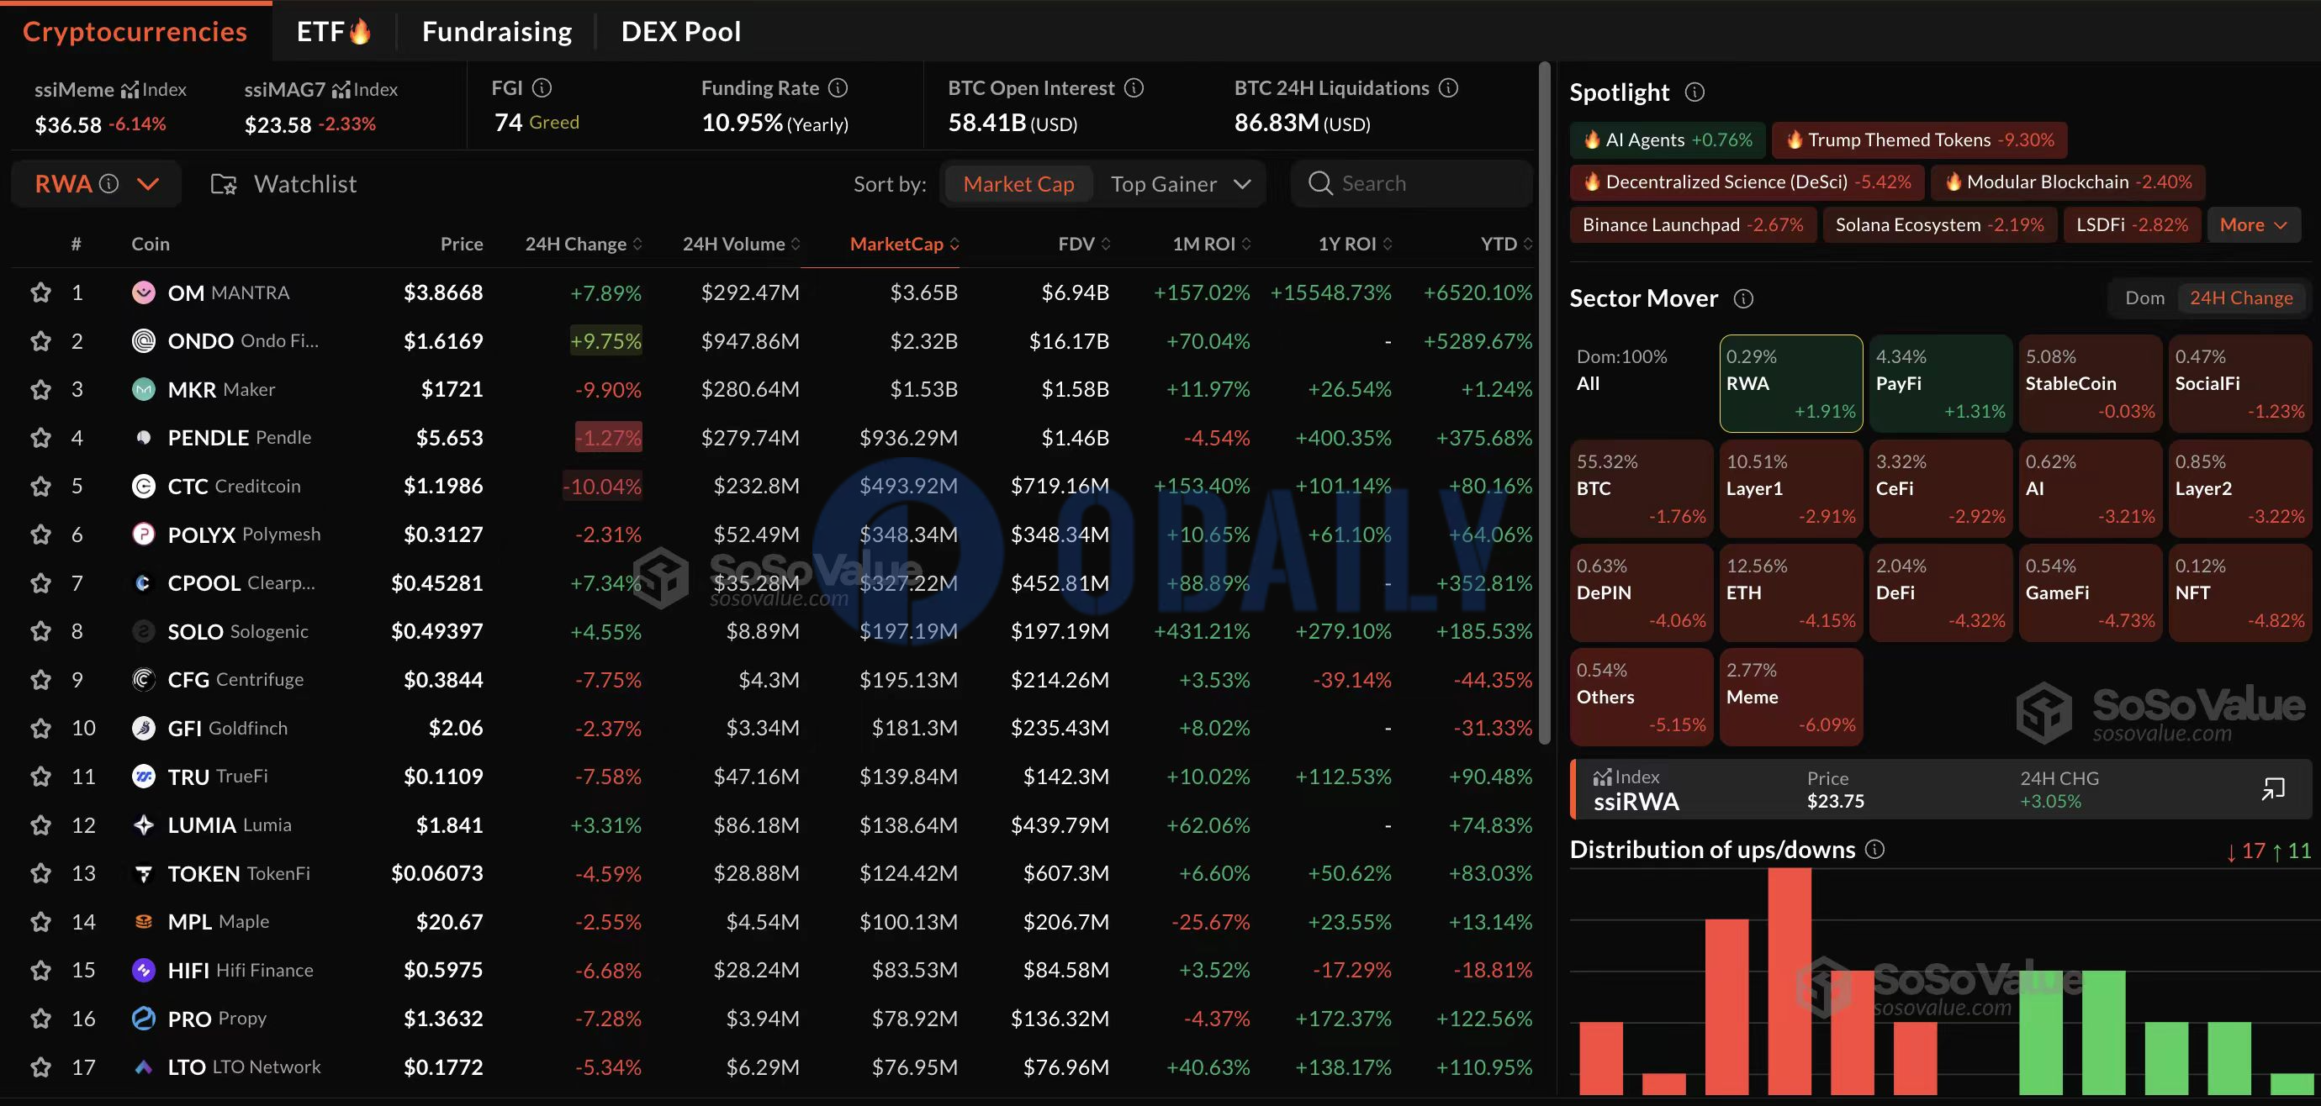The image size is (2321, 1106).
Task: Click info icon beside Distribution of ups/downs
Action: pos(1875,850)
